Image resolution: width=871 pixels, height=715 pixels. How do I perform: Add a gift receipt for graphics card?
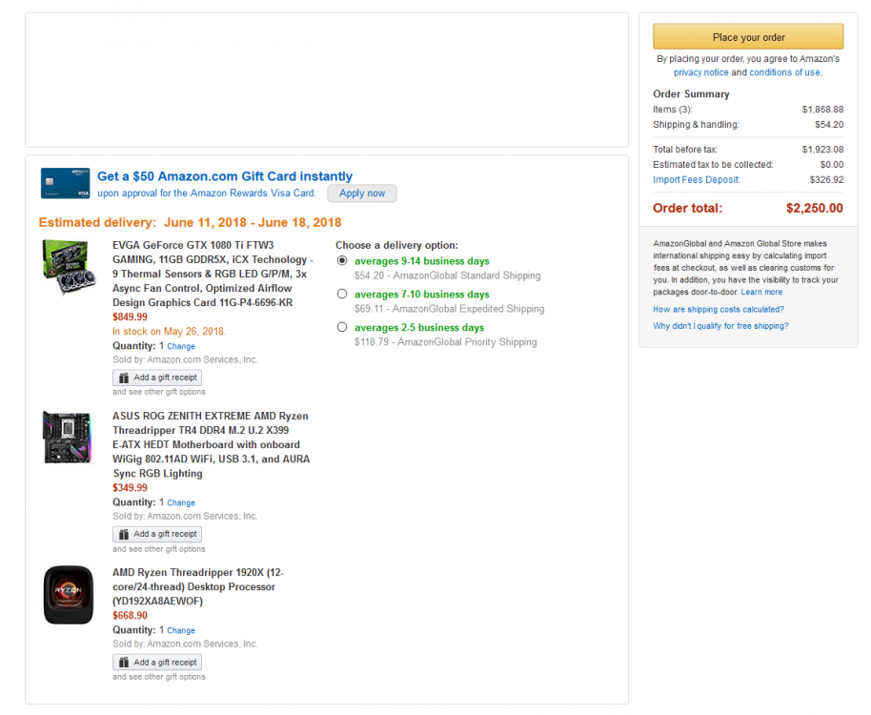tap(157, 378)
